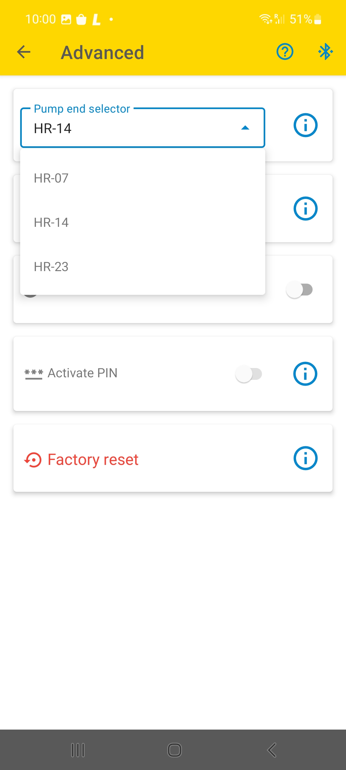The image size is (346, 770).
Task: Toggle the switch on the third card
Action: tap(300, 290)
